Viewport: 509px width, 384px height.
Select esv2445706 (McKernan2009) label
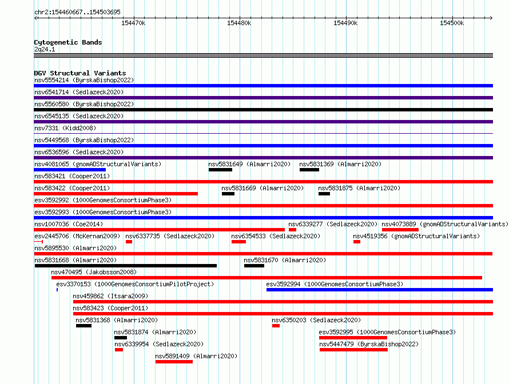tap(77, 236)
